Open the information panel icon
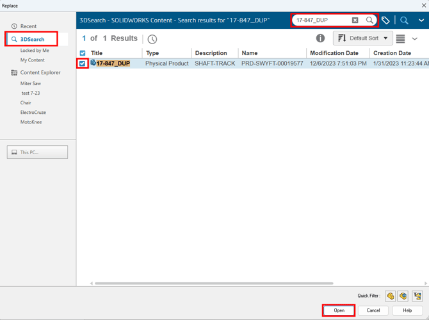Screen dimensions: 429x320 [x=320, y=38]
